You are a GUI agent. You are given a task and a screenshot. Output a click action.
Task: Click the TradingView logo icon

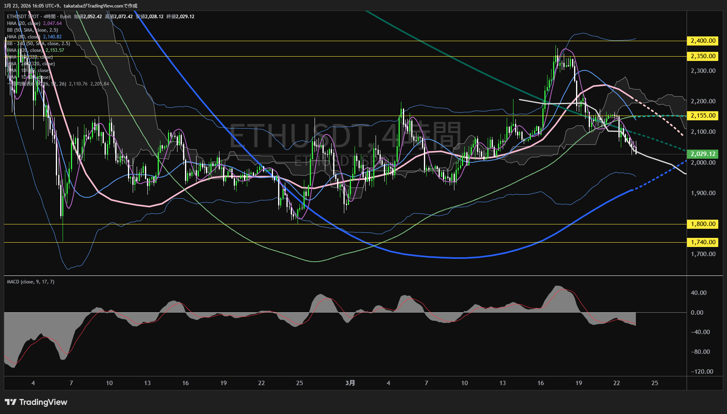tap(11, 402)
